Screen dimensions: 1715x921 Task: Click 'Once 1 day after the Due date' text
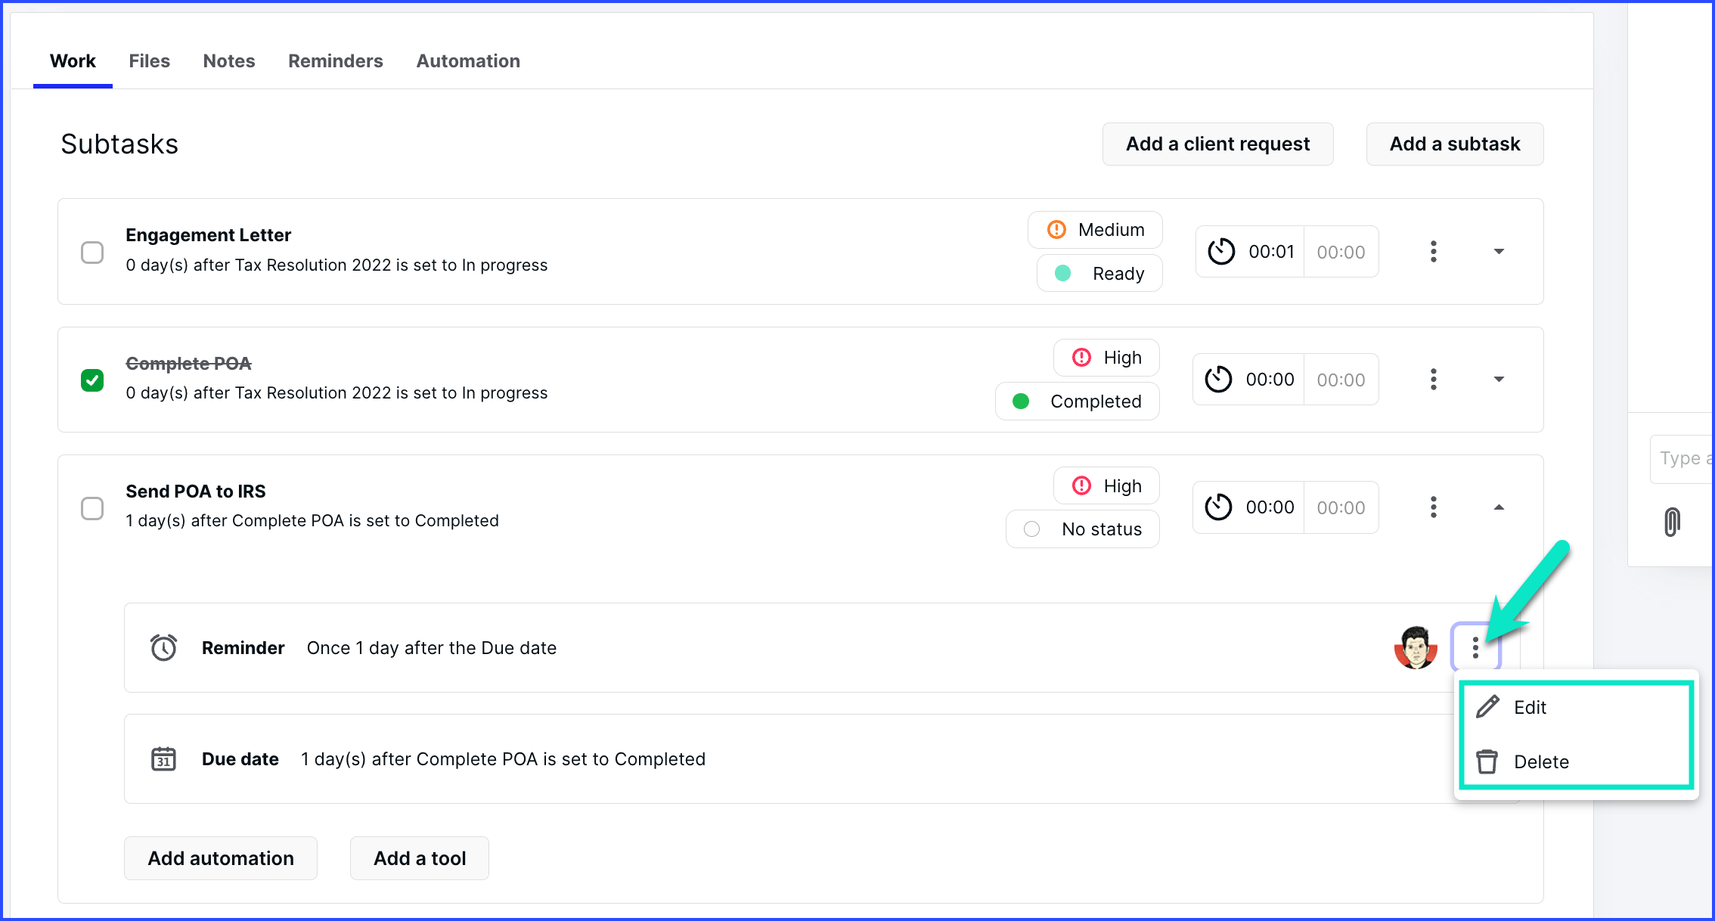pyautogui.click(x=432, y=648)
